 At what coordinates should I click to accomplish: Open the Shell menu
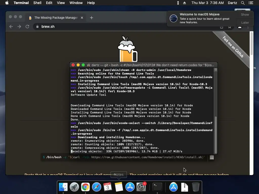tap(37, 3)
